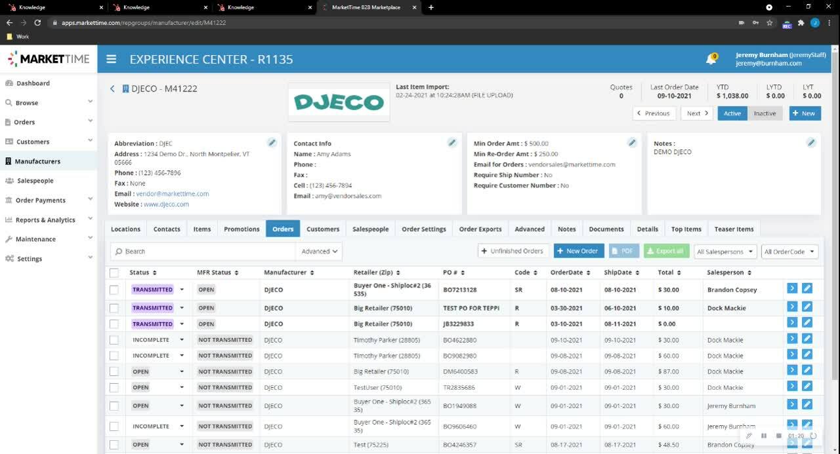Switch to the Locations tab
840x454 pixels.
pos(125,229)
